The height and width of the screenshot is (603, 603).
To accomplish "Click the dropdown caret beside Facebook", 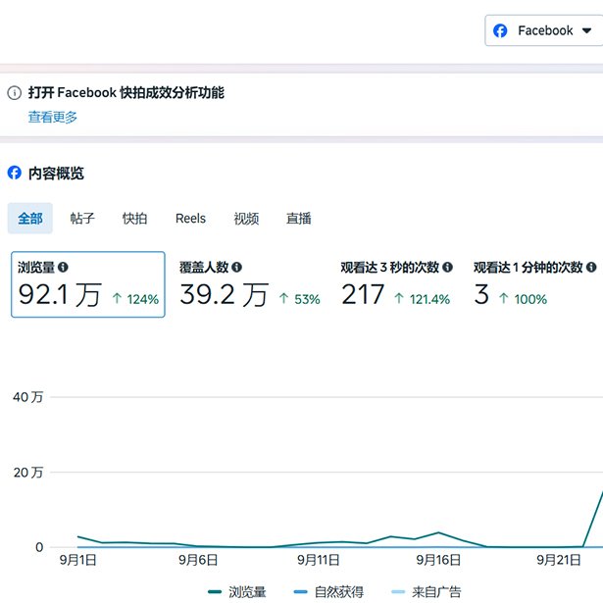I will pos(586,30).
